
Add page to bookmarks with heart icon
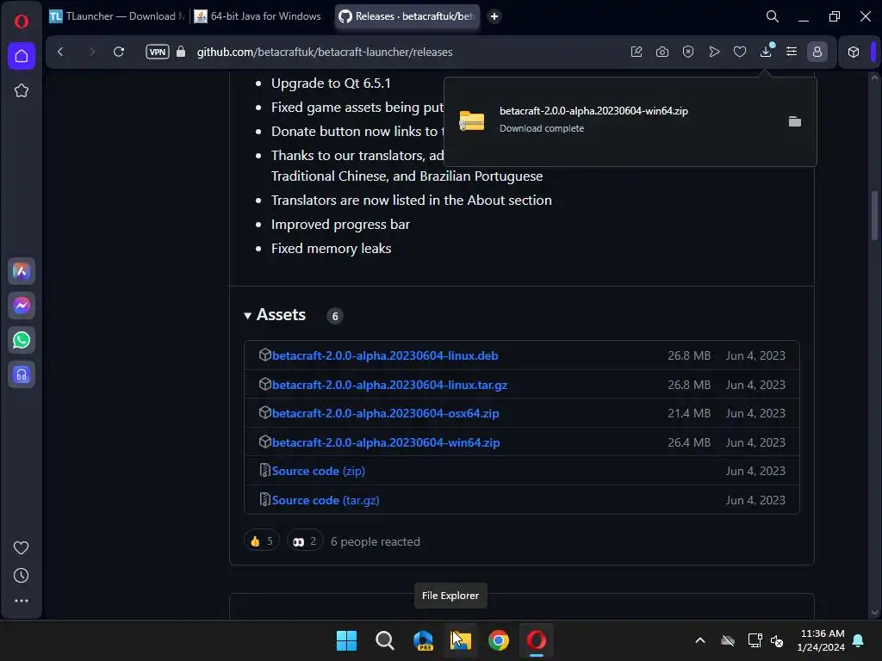740,52
